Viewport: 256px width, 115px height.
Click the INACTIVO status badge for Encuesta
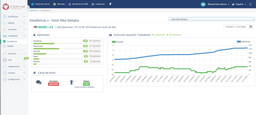53,84
